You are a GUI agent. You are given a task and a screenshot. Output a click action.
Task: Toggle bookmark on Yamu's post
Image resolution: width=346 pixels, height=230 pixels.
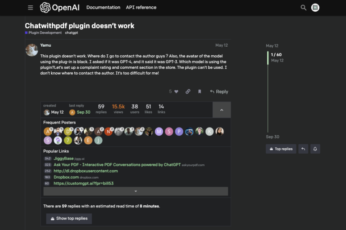(200, 92)
